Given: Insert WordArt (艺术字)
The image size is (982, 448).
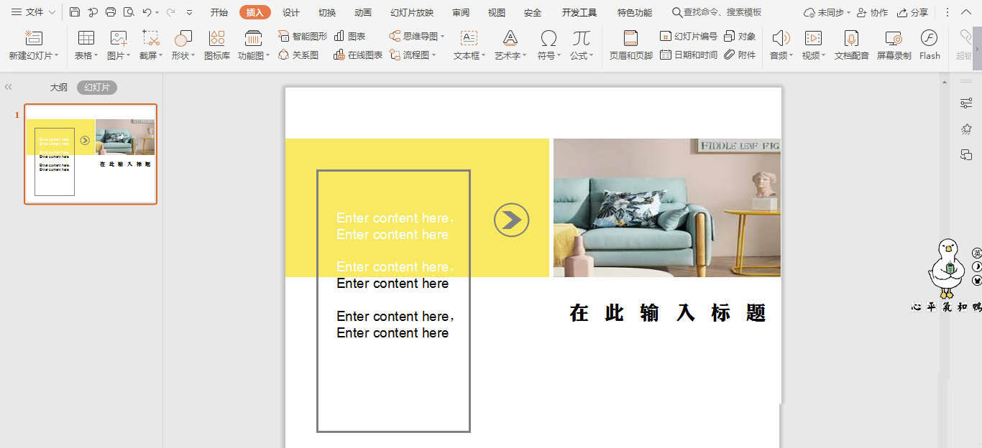Looking at the screenshot, I should [x=510, y=45].
